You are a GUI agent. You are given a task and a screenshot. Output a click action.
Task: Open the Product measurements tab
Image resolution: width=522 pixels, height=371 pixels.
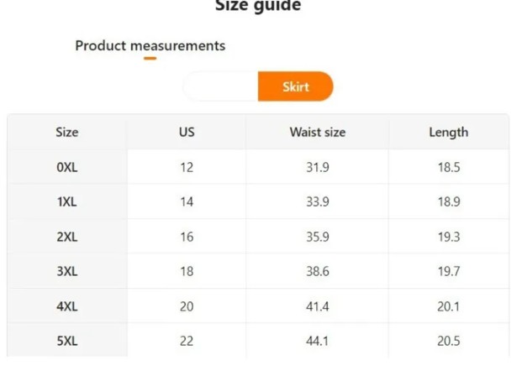[150, 45]
